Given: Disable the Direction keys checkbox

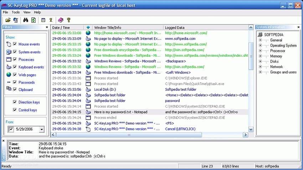Looking at the screenshot, I should coord(15,102).
